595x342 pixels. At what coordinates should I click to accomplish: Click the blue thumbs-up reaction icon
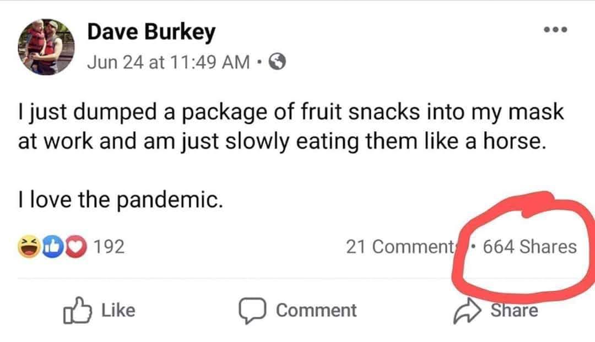click(x=50, y=246)
